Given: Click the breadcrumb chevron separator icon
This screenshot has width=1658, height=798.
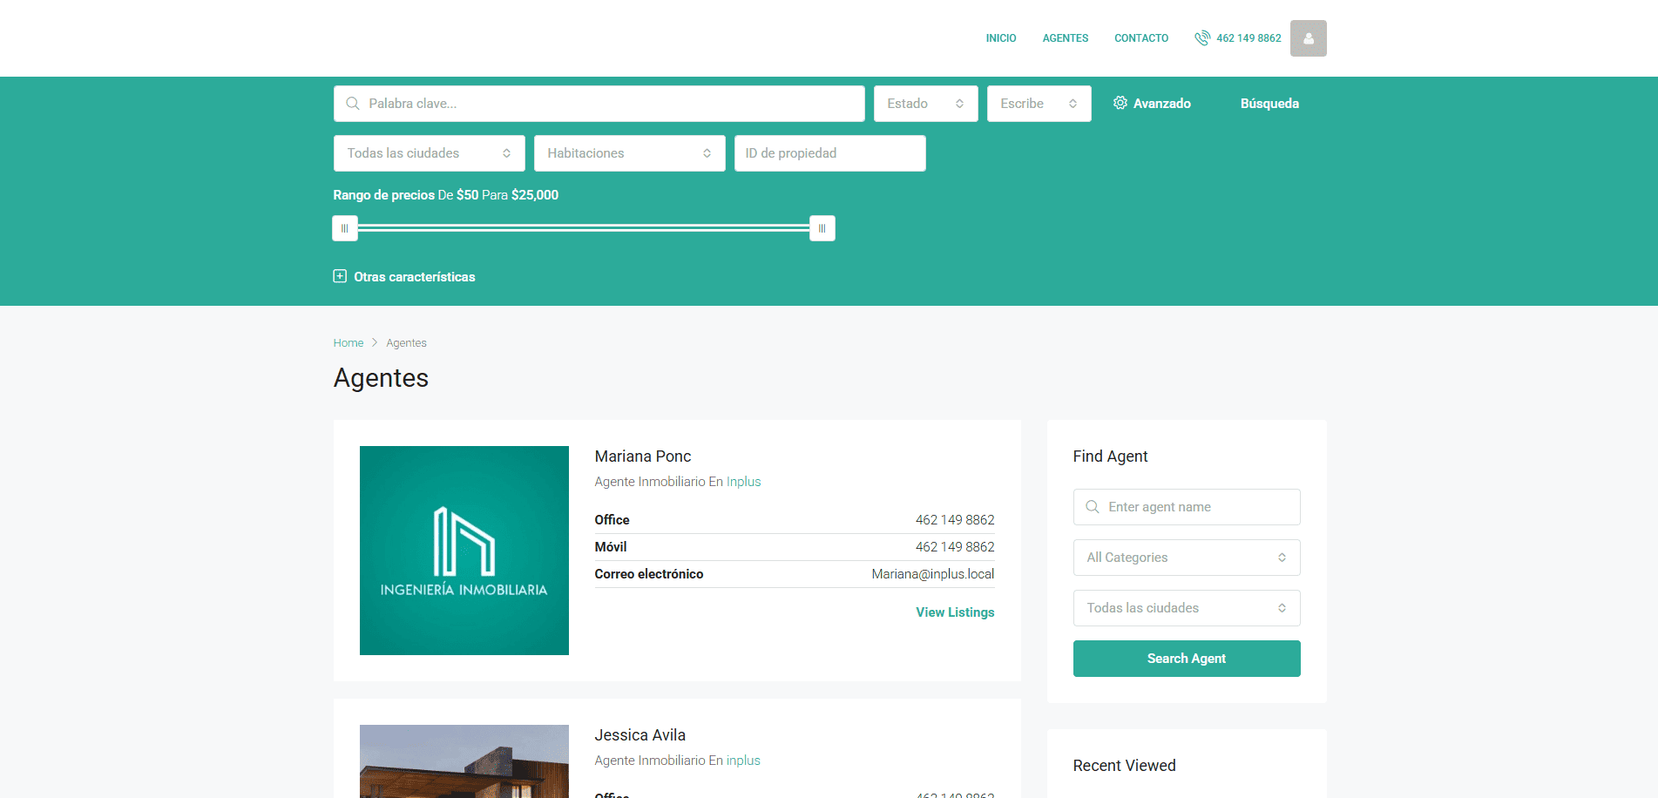Looking at the screenshot, I should (375, 342).
